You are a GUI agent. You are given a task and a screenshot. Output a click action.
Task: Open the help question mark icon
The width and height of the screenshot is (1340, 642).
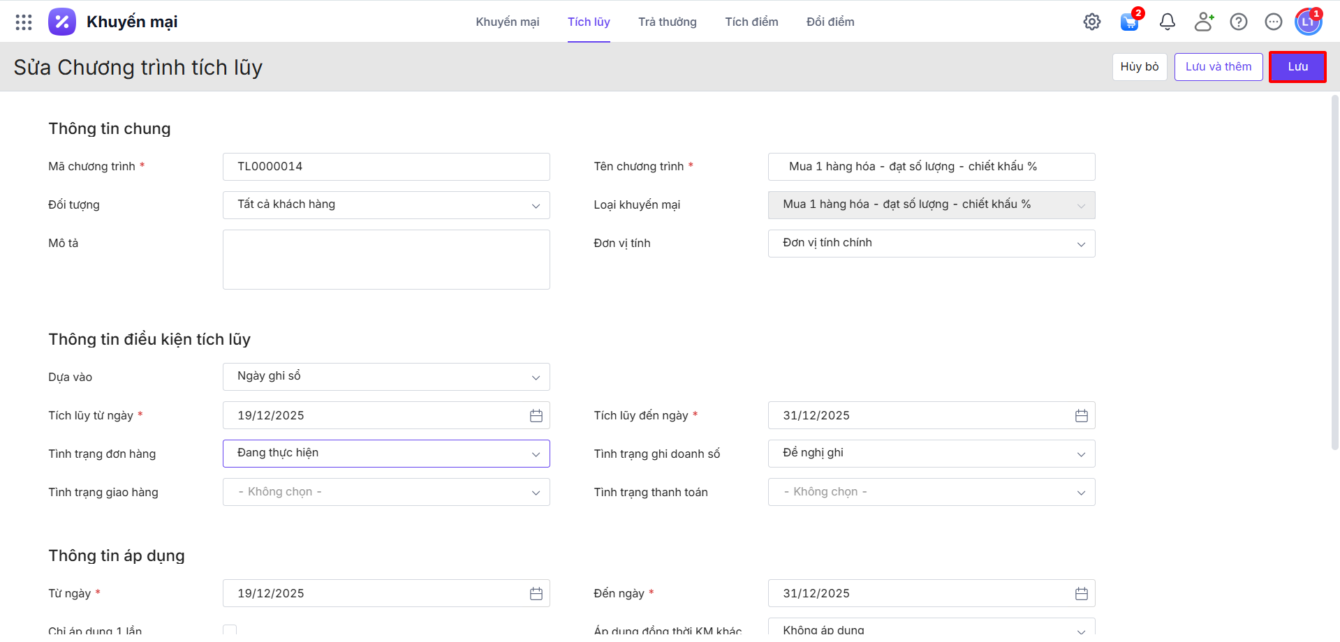(x=1239, y=22)
